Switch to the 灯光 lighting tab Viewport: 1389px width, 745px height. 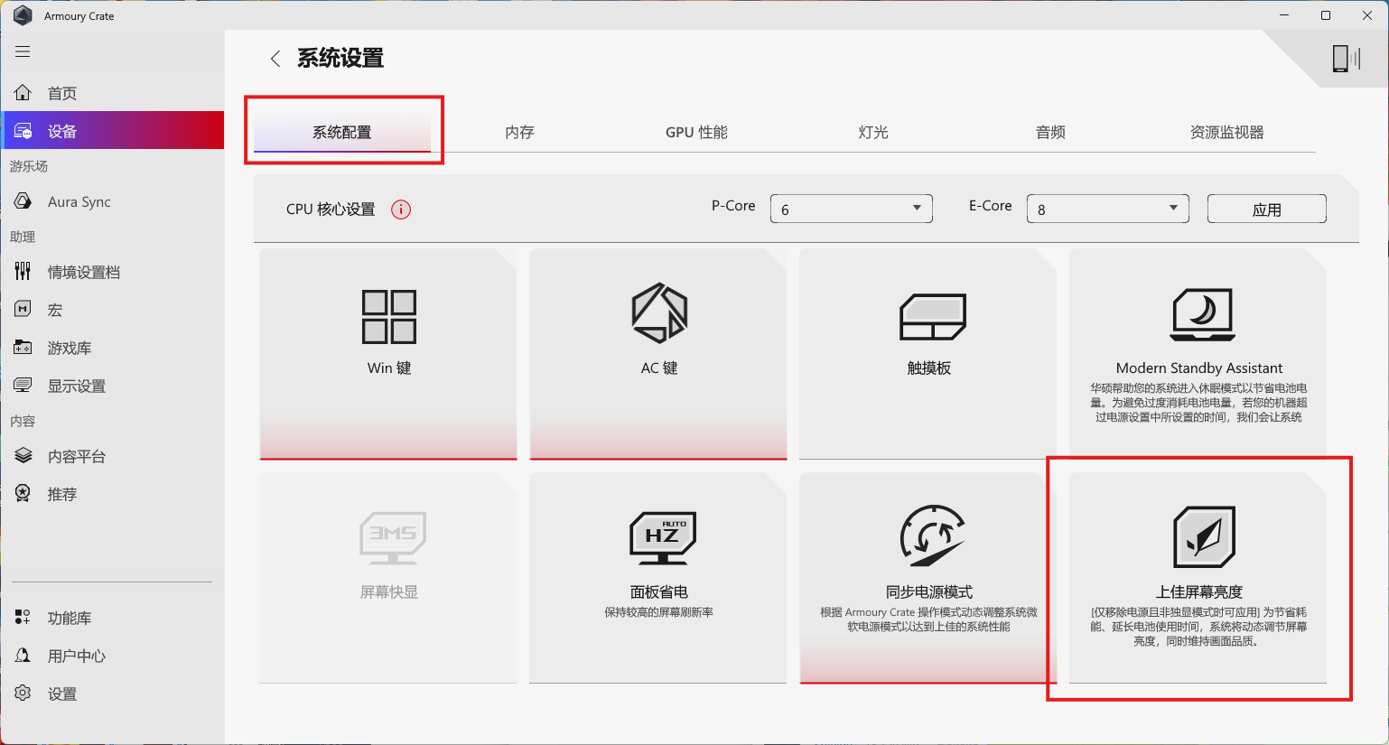(x=873, y=133)
